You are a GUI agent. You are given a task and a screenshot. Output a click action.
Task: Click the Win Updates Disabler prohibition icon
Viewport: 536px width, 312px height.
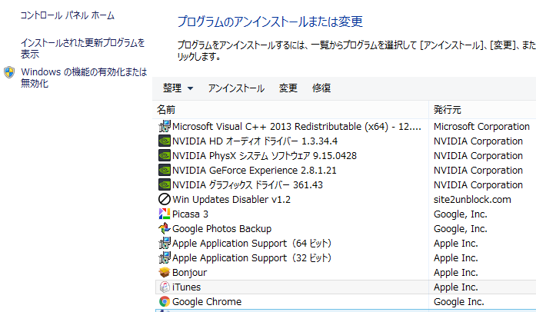pyautogui.click(x=165, y=199)
